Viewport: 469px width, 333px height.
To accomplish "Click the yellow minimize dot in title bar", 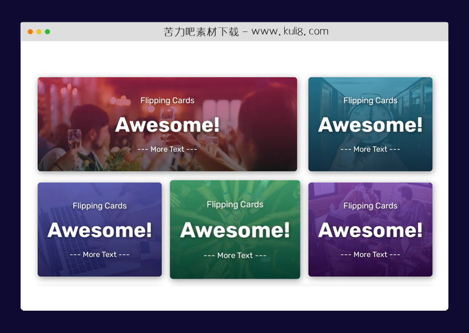I will [x=39, y=31].
